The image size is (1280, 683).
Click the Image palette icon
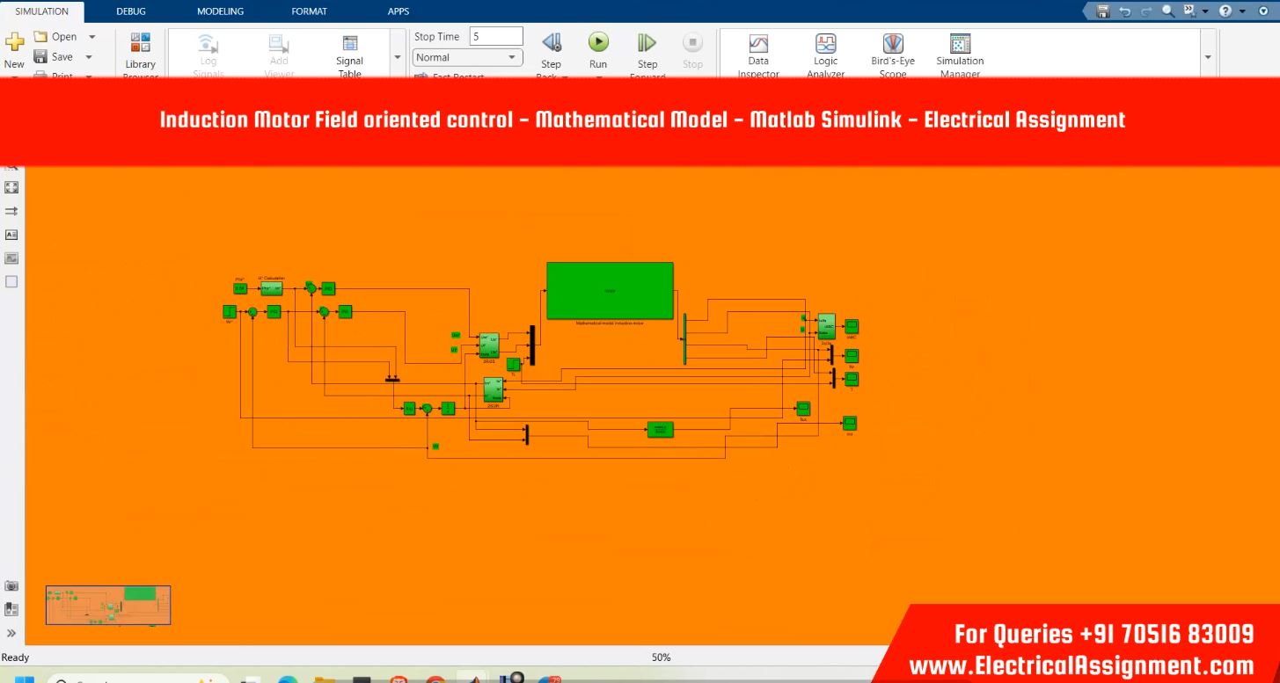(11, 258)
